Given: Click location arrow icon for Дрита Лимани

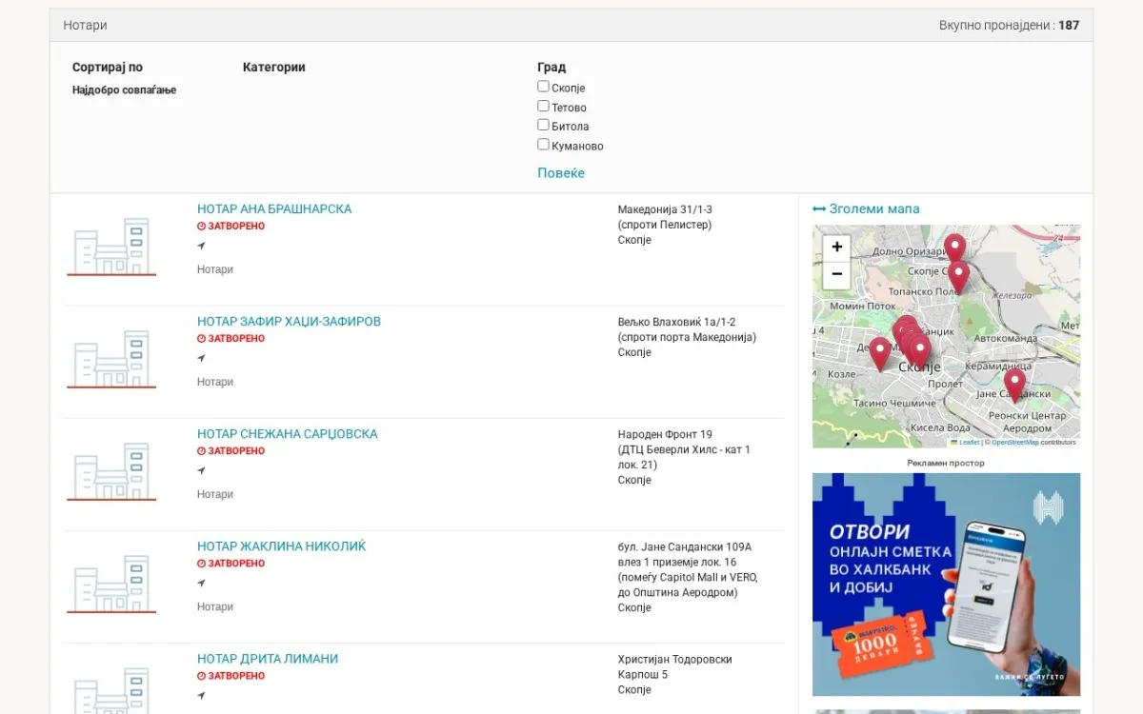Looking at the screenshot, I should 201,695.
